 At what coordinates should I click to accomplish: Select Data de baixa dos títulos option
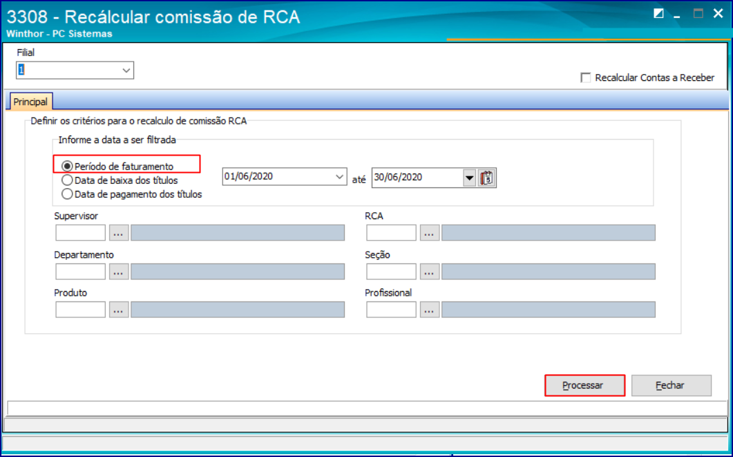pyautogui.click(x=67, y=180)
